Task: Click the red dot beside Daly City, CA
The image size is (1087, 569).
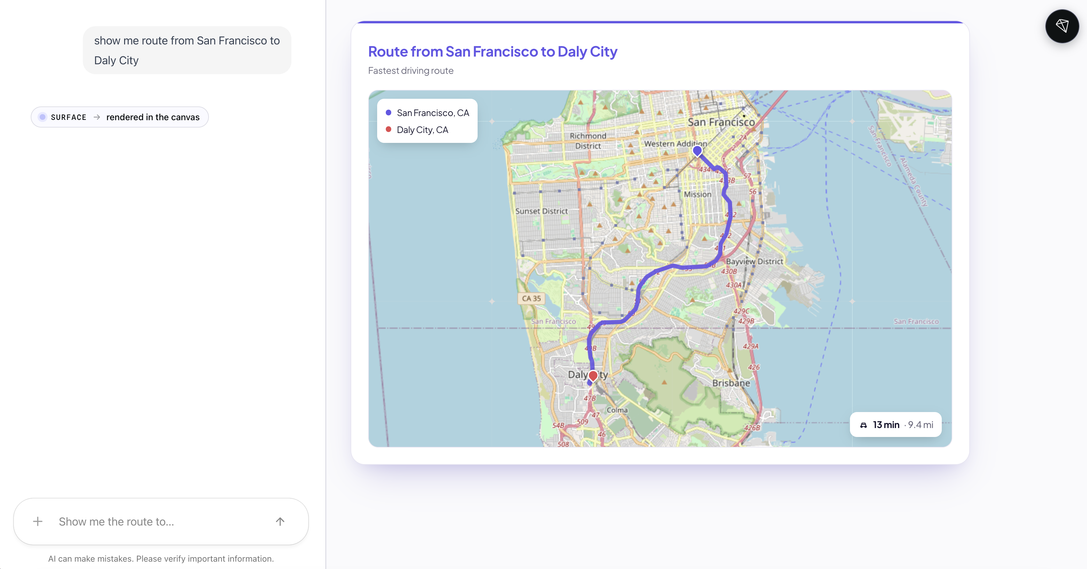Action: [388, 129]
